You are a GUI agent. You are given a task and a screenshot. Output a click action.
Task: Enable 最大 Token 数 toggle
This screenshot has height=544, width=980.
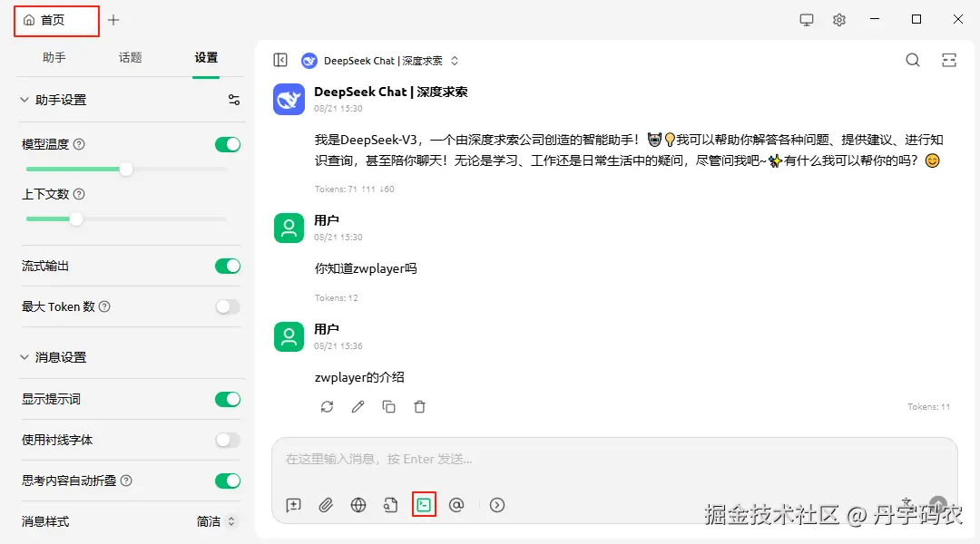(227, 306)
